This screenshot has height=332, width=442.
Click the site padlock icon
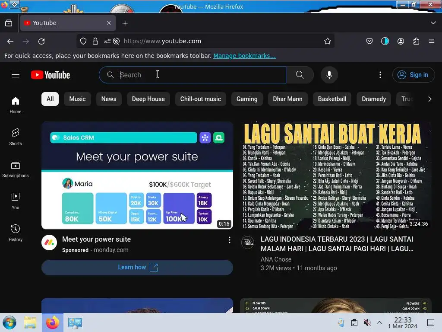click(x=95, y=41)
